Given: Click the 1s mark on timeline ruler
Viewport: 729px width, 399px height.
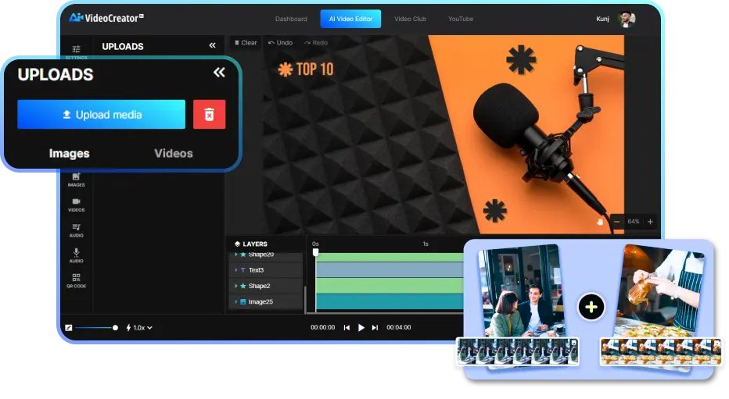Looking at the screenshot, I should click(x=426, y=244).
